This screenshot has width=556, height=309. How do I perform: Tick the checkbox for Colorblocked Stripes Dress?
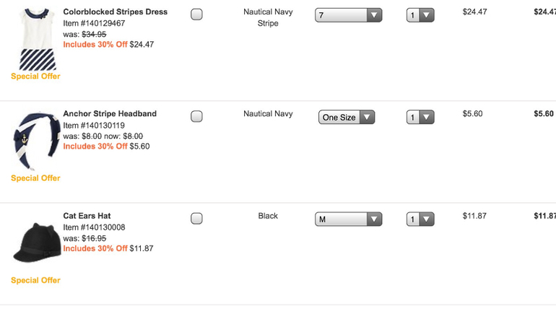click(196, 14)
